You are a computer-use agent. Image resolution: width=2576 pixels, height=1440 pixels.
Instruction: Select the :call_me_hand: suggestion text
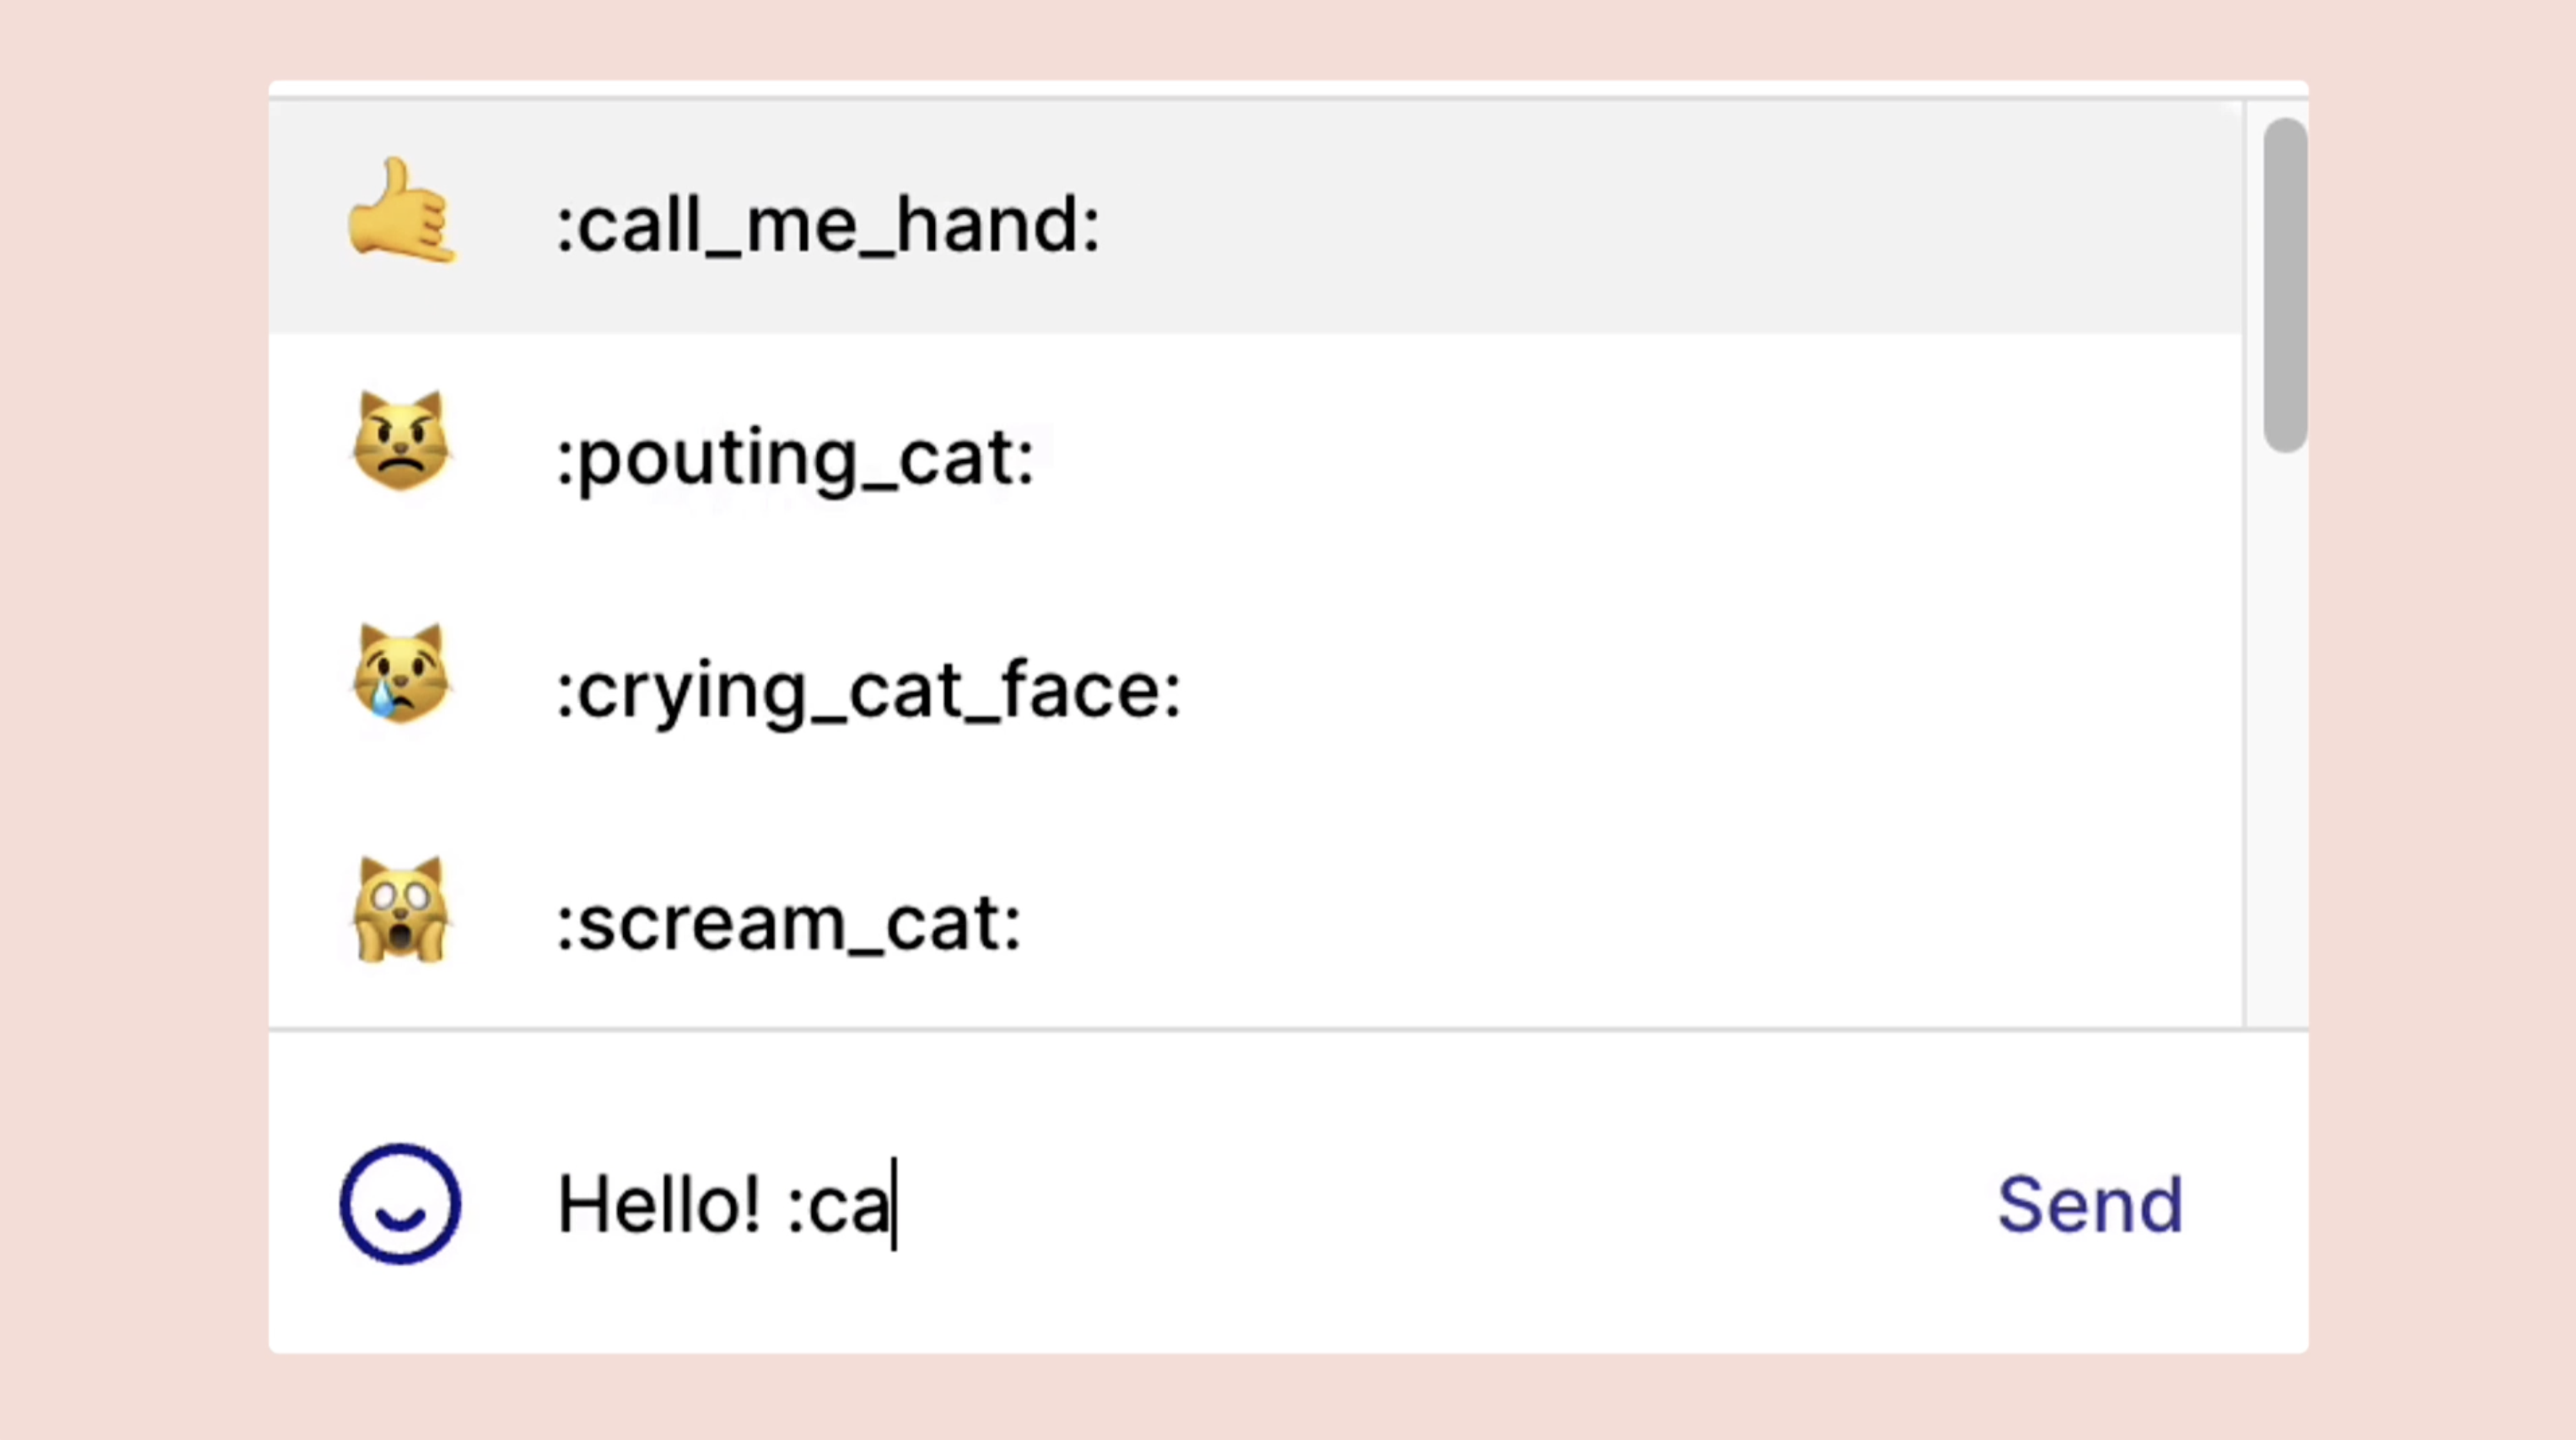[828, 225]
